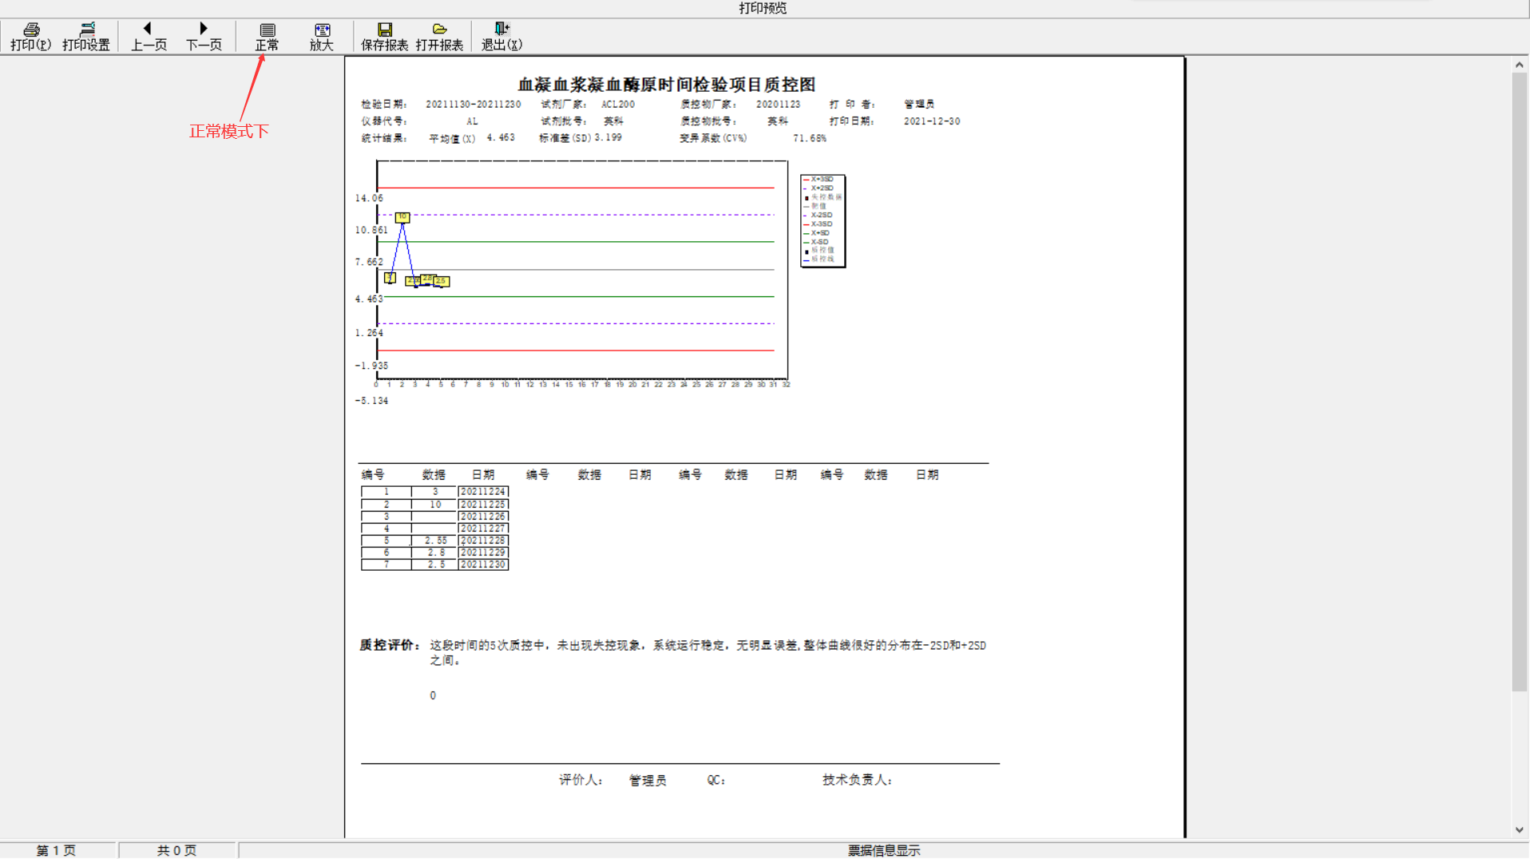Image resolution: width=1530 pixels, height=859 pixels.
Task: Click the date cell 20211230
Action: coord(483,564)
